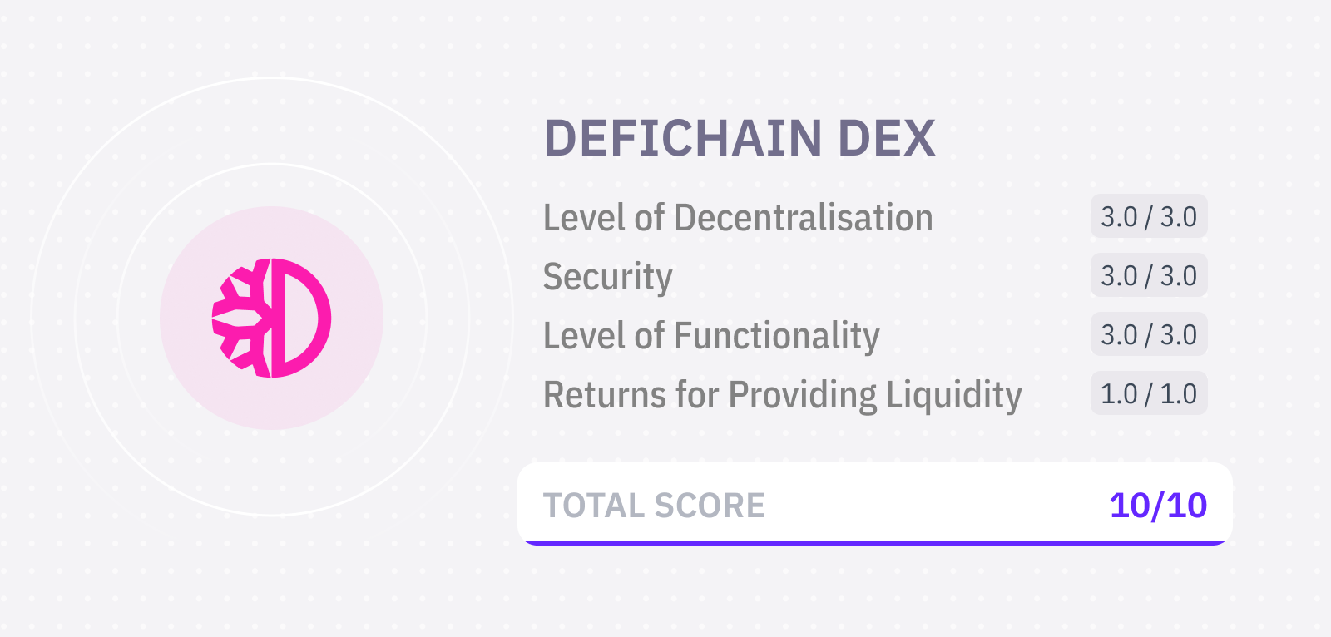This screenshot has height=637, width=1331.
Task: Click the TOTAL SCORE label
Action: coord(654,506)
